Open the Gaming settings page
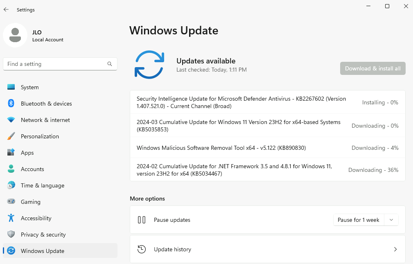Image resolution: width=413 pixels, height=264 pixels. [60, 201]
